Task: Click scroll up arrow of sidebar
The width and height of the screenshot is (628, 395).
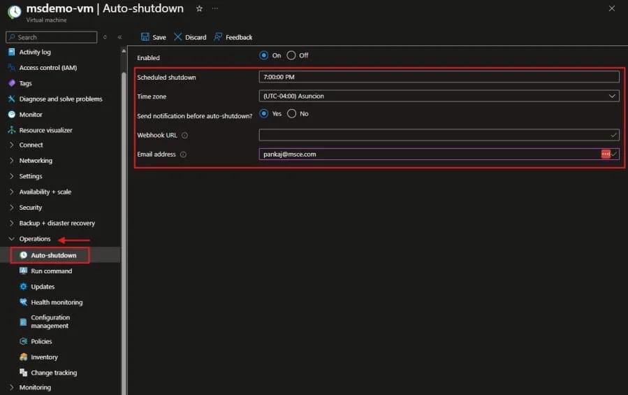Action: coord(124,51)
